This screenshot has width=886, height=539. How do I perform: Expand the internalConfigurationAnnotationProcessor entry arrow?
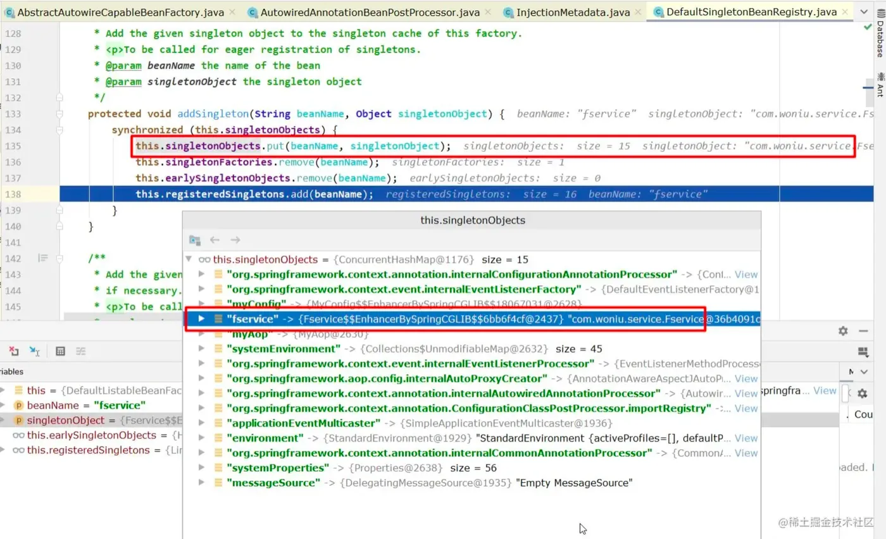[x=202, y=274]
